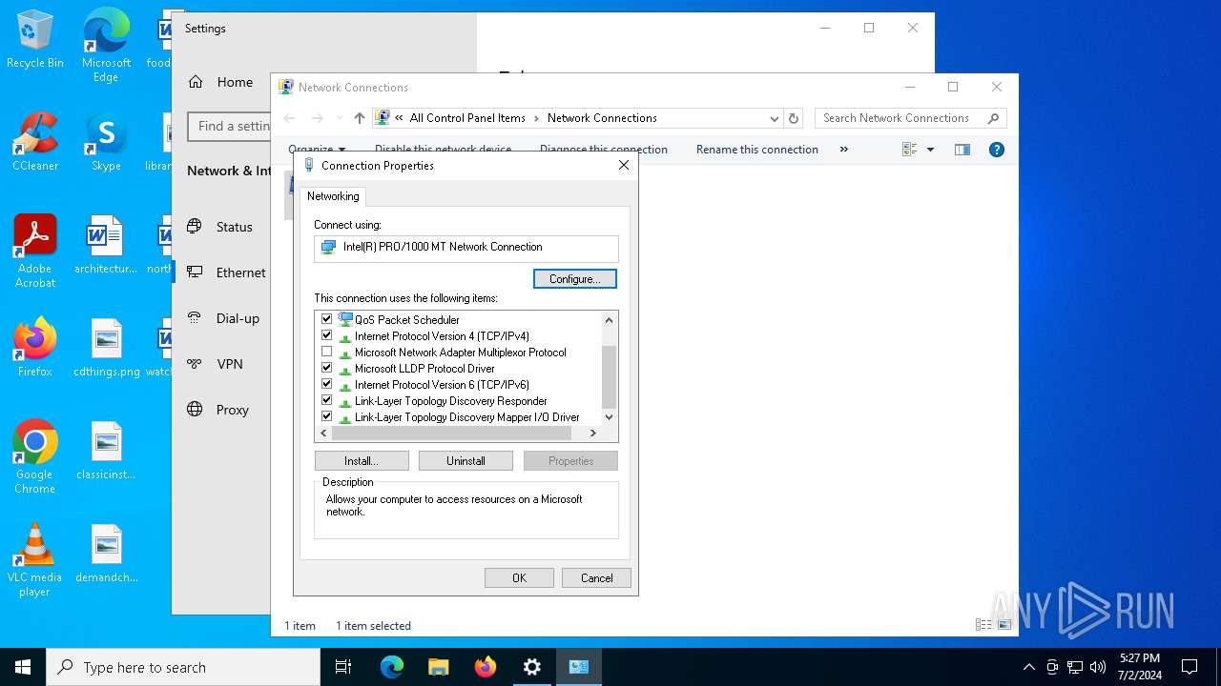The height and width of the screenshot is (686, 1221).
Task: Open the Organize dropdown menu
Action: (317, 150)
